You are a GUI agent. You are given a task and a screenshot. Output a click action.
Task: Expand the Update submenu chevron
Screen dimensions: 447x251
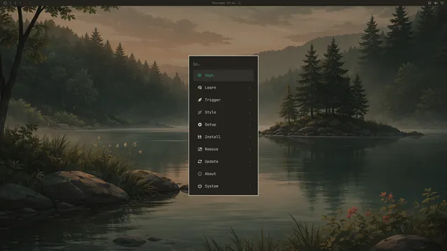250,162
